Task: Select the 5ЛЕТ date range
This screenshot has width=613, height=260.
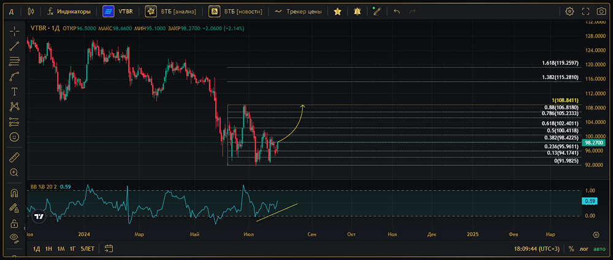Action: [x=87, y=248]
